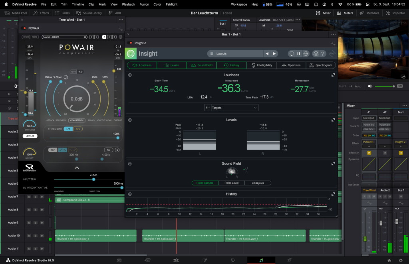Toggle DIM on the monitor output
The height and width of the screenshot is (264, 409).
[400, 86]
